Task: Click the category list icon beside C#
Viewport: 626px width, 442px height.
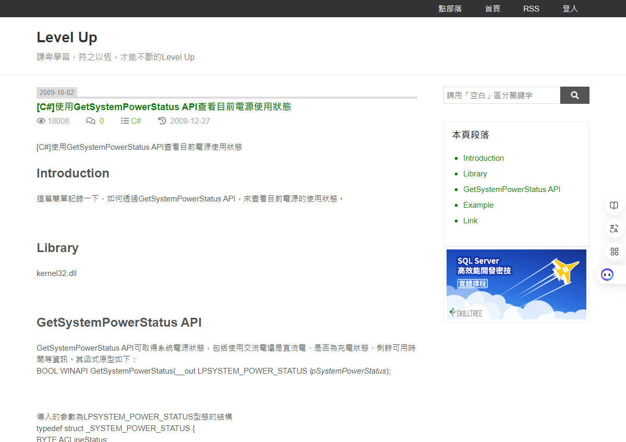Action: coord(125,121)
